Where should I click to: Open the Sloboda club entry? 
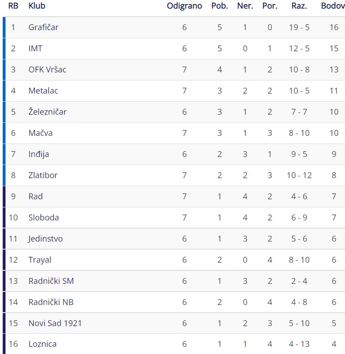[44, 218]
